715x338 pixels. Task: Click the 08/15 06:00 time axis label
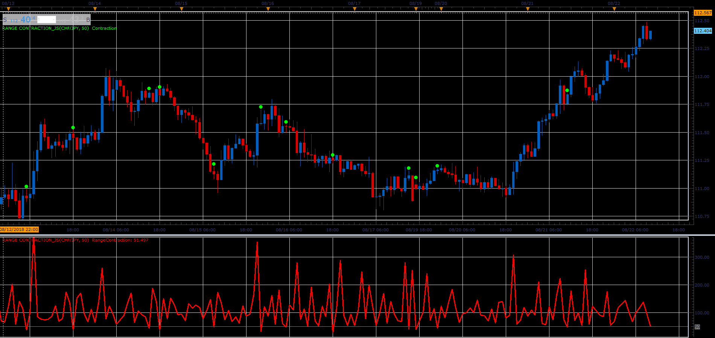[x=202, y=230]
